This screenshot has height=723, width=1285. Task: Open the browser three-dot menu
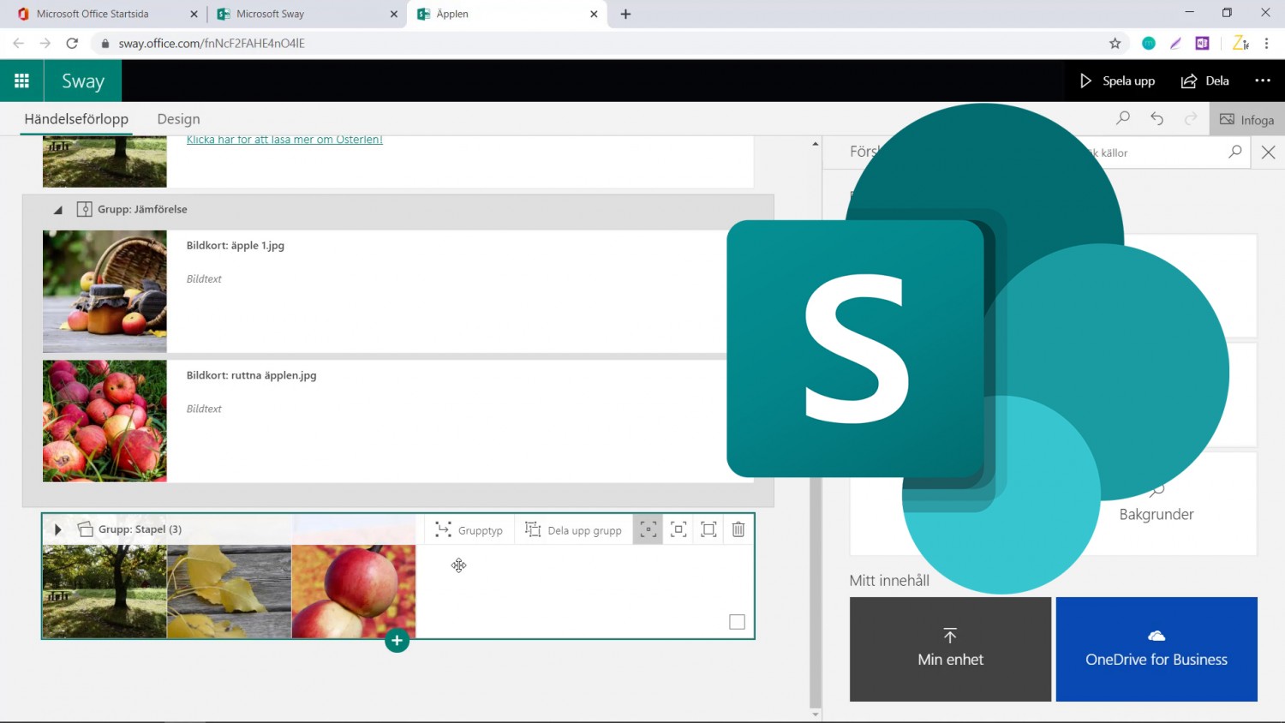(1266, 43)
